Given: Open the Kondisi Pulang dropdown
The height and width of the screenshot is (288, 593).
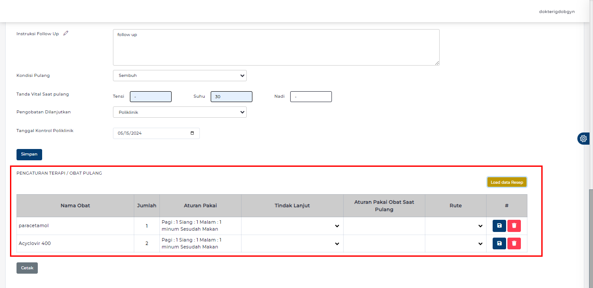Looking at the screenshot, I should [x=179, y=76].
